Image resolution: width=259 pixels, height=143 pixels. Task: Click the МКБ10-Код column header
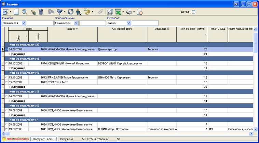218,34
